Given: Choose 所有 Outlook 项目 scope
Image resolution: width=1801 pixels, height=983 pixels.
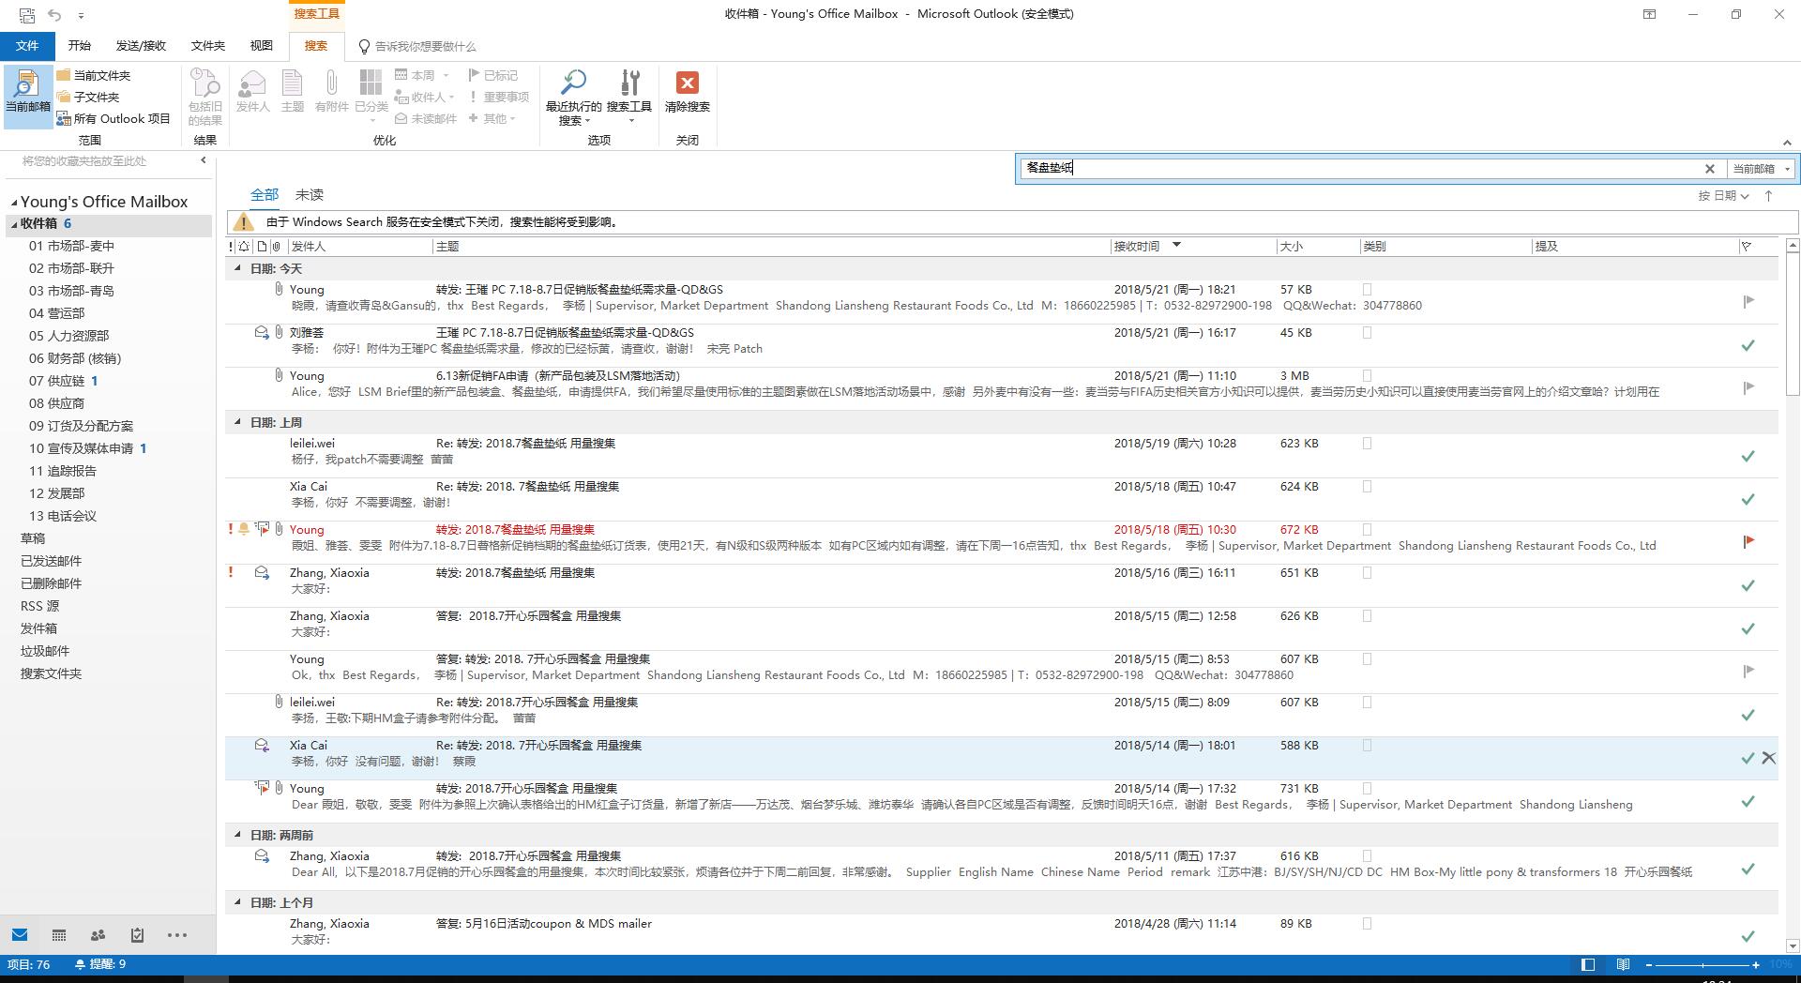Looking at the screenshot, I should click(114, 118).
